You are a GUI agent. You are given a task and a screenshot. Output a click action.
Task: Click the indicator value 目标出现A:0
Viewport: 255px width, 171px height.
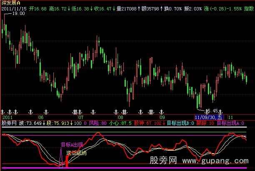pos(230,123)
